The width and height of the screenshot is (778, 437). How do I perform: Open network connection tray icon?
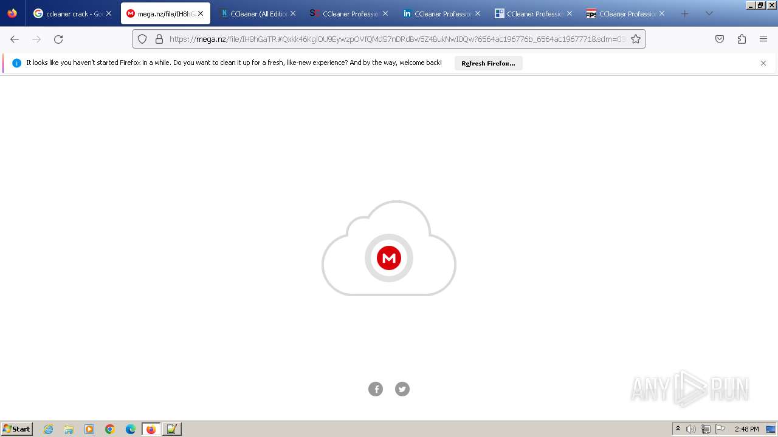tap(706, 429)
